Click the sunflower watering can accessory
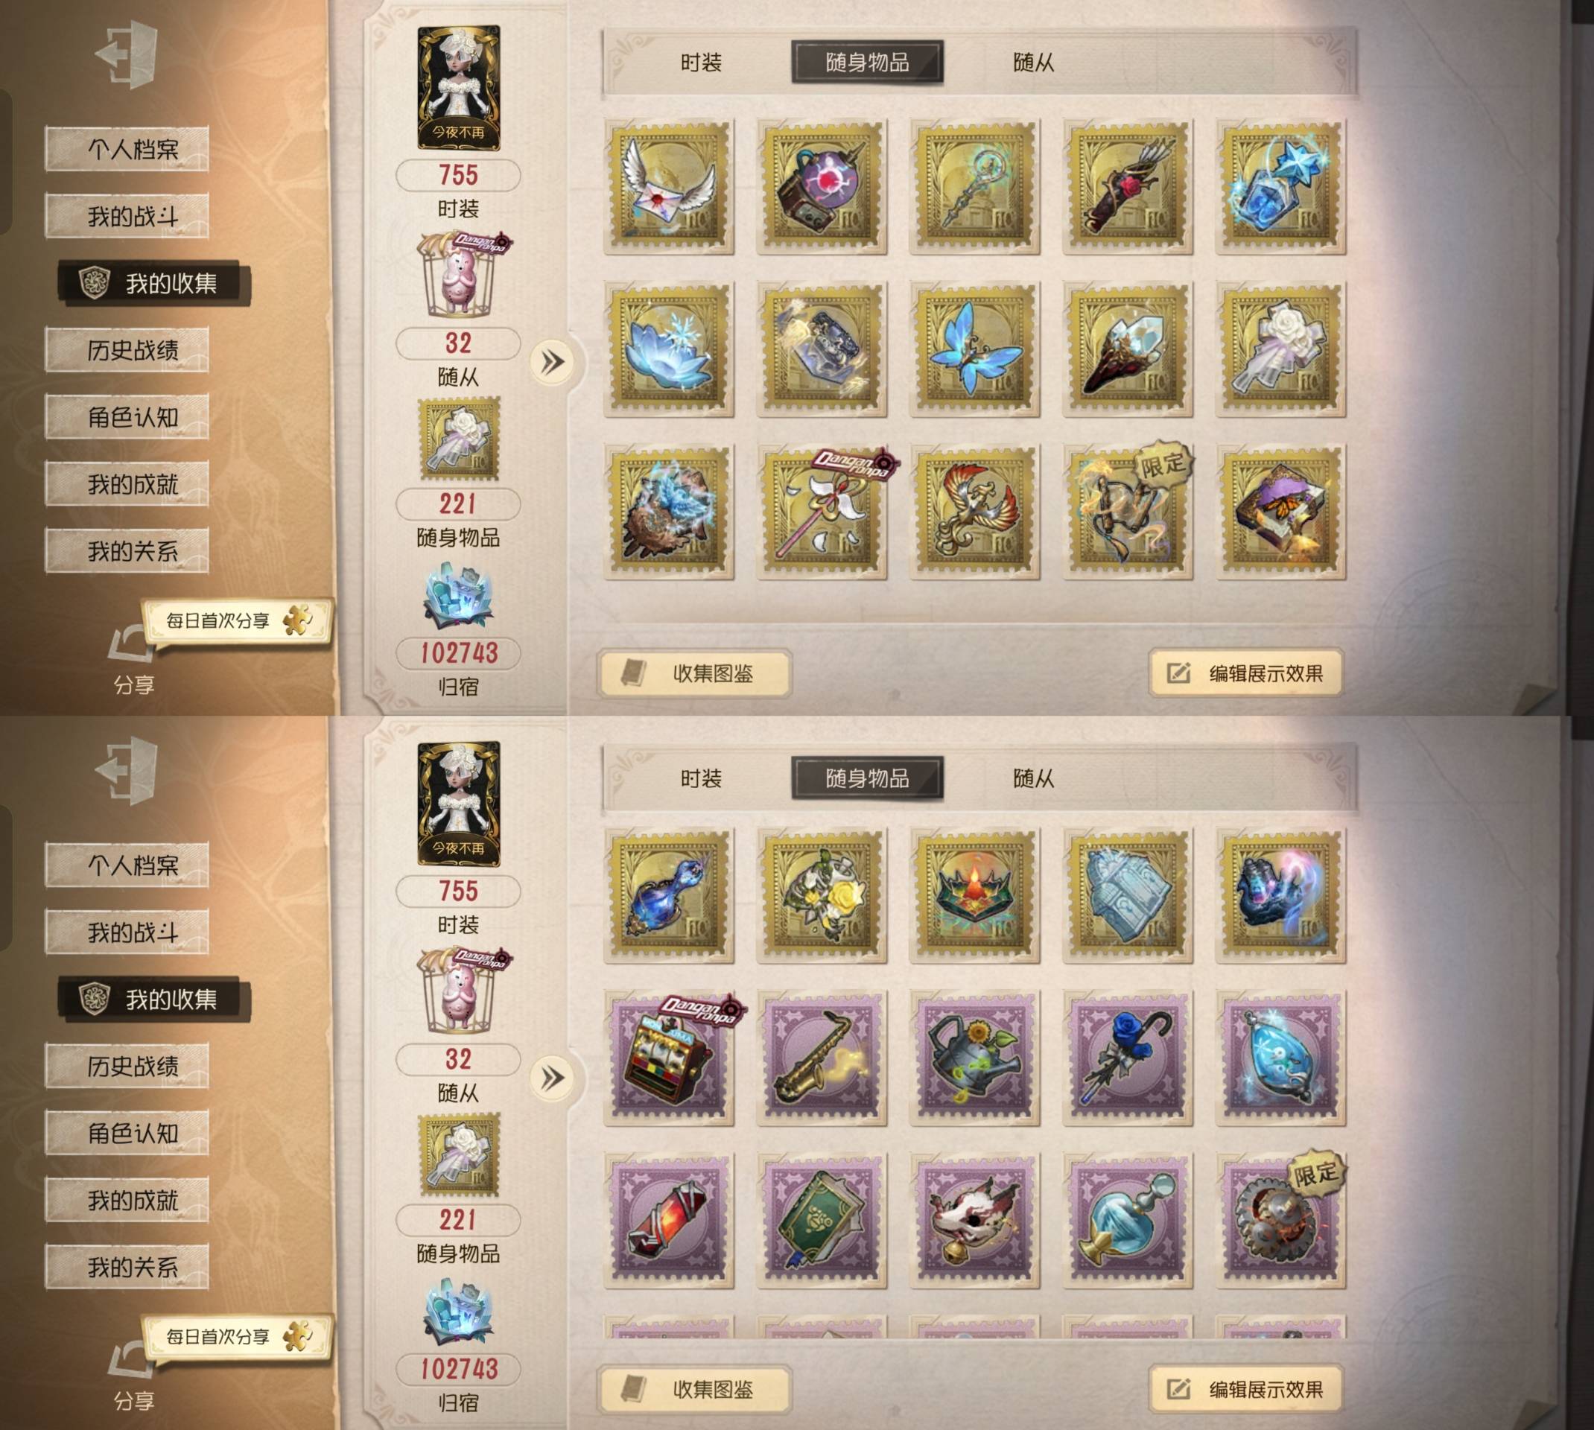Image resolution: width=1594 pixels, height=1430 pixels. 975,1058
